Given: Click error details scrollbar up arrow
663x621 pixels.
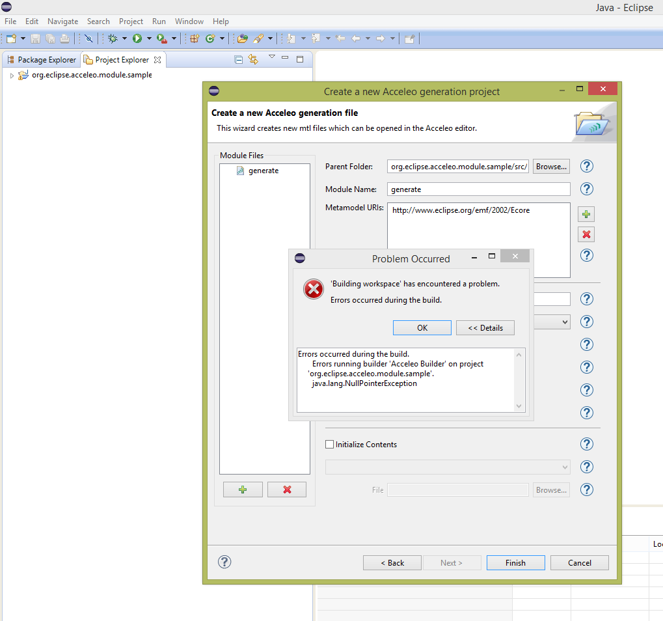Looking at the screenshot, I should 519,355.
